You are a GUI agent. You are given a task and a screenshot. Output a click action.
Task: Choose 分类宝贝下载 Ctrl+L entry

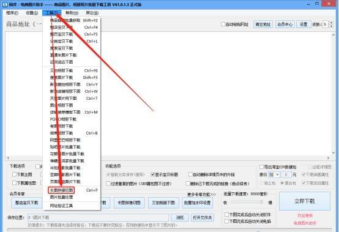click(72, 41)
